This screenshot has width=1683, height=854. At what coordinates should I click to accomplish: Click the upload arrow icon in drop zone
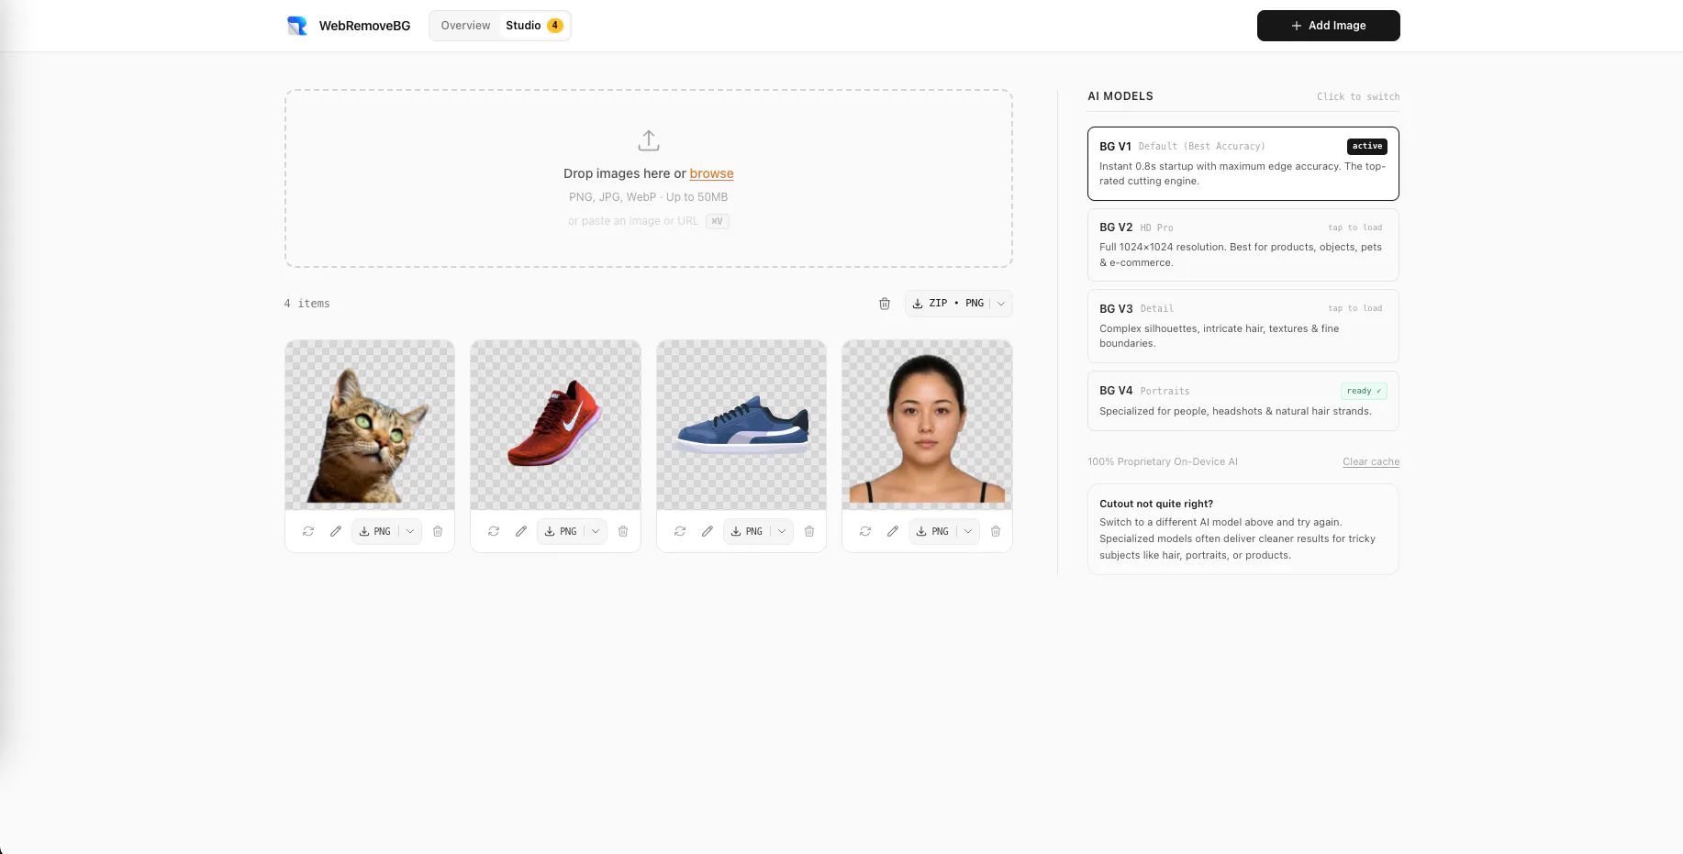tap(649, 140)
